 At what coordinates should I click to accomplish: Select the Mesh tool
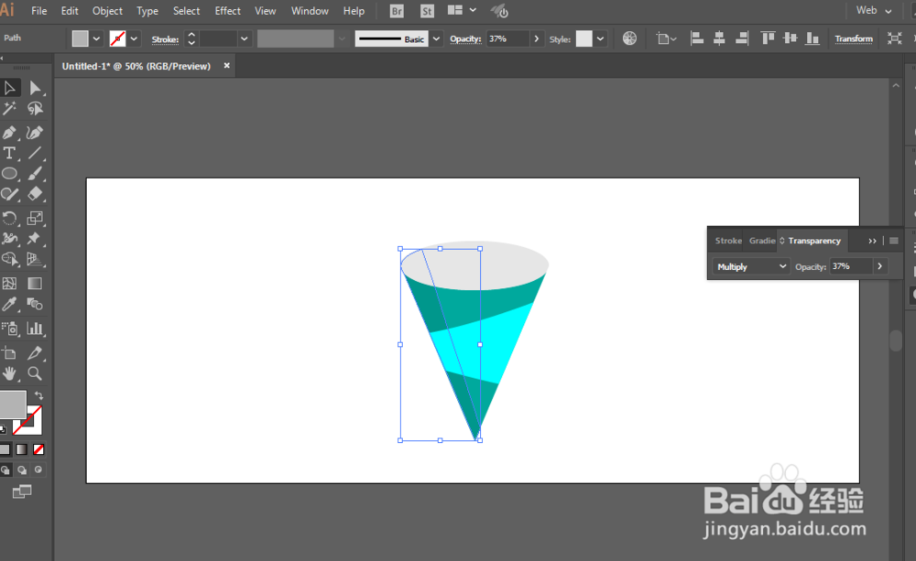coord(10,284)
